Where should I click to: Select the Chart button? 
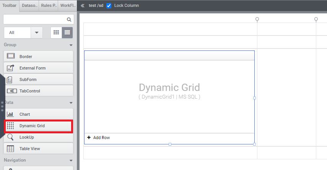(38, 114)
